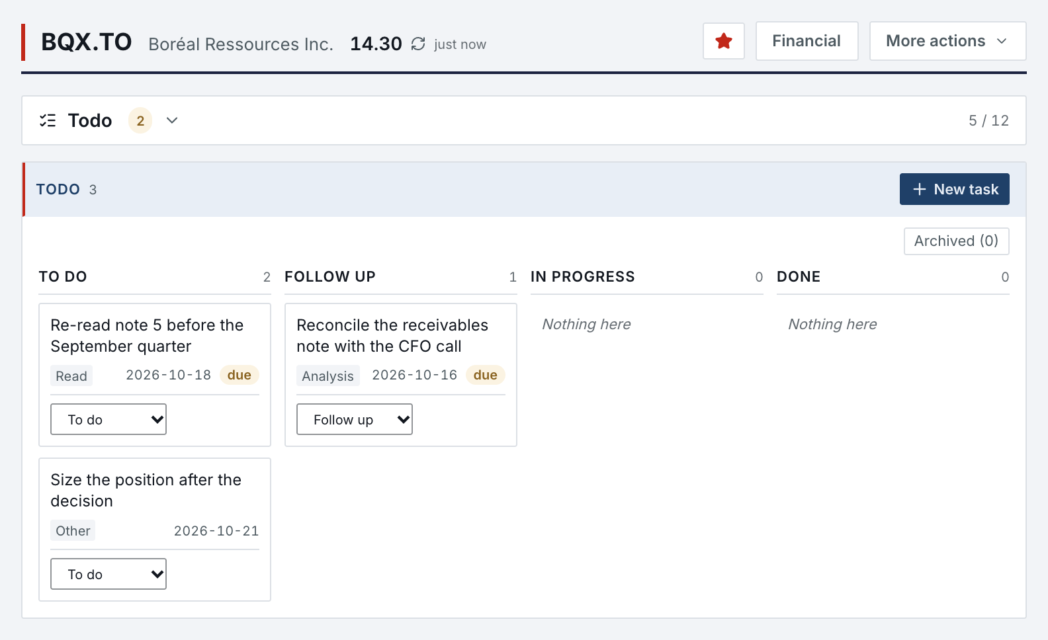This screenshot has height=640, width=1048.
Task: Click date 2026-10-21
Action: 216,531
